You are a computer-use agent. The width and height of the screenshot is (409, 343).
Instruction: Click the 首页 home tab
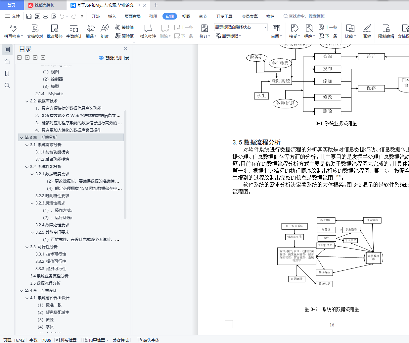click(x=12, y=5)
